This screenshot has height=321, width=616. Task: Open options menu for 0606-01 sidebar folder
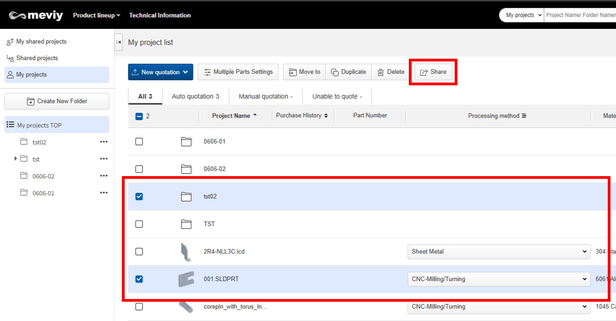pyautogui.click(x=104, y=193)
